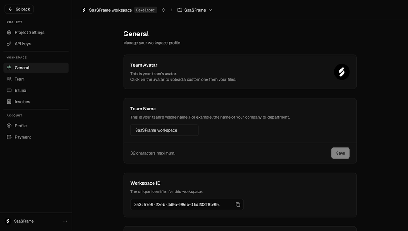Viewport: 408px width, 231px height.
Task: Open the three-dots menu beside SaaSFrame
Action: [65, 221]
